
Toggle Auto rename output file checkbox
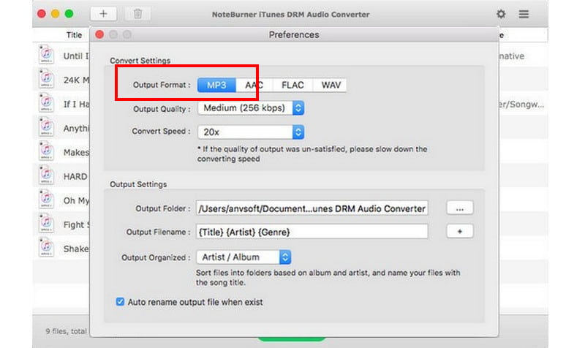point(120,302)
